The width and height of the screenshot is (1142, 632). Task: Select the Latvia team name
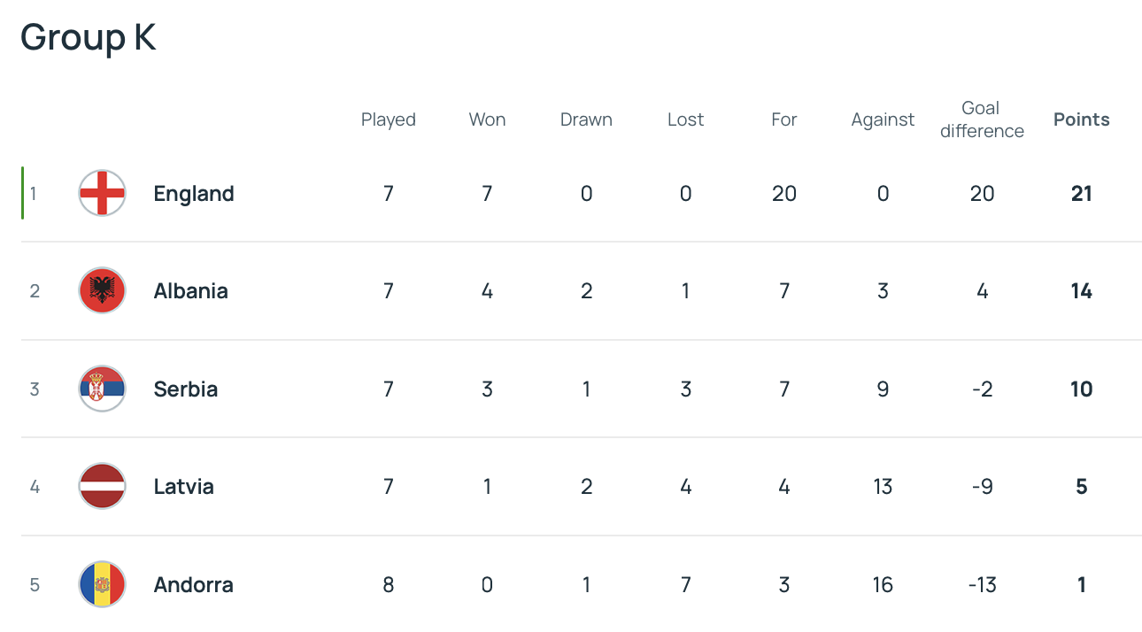tap(183, 486)
